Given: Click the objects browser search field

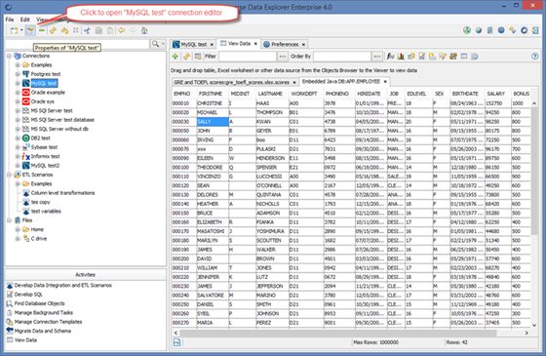Looking at the screenshot, I should (x=77, y=44).
